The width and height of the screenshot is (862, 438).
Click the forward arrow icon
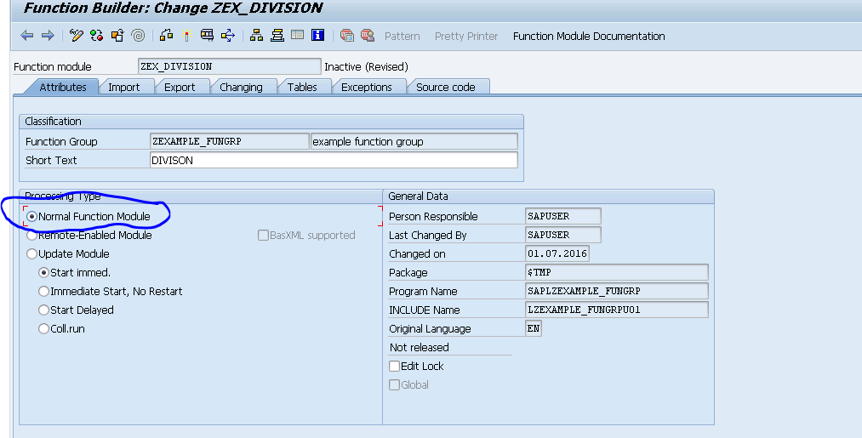click(x=48, y=36)
